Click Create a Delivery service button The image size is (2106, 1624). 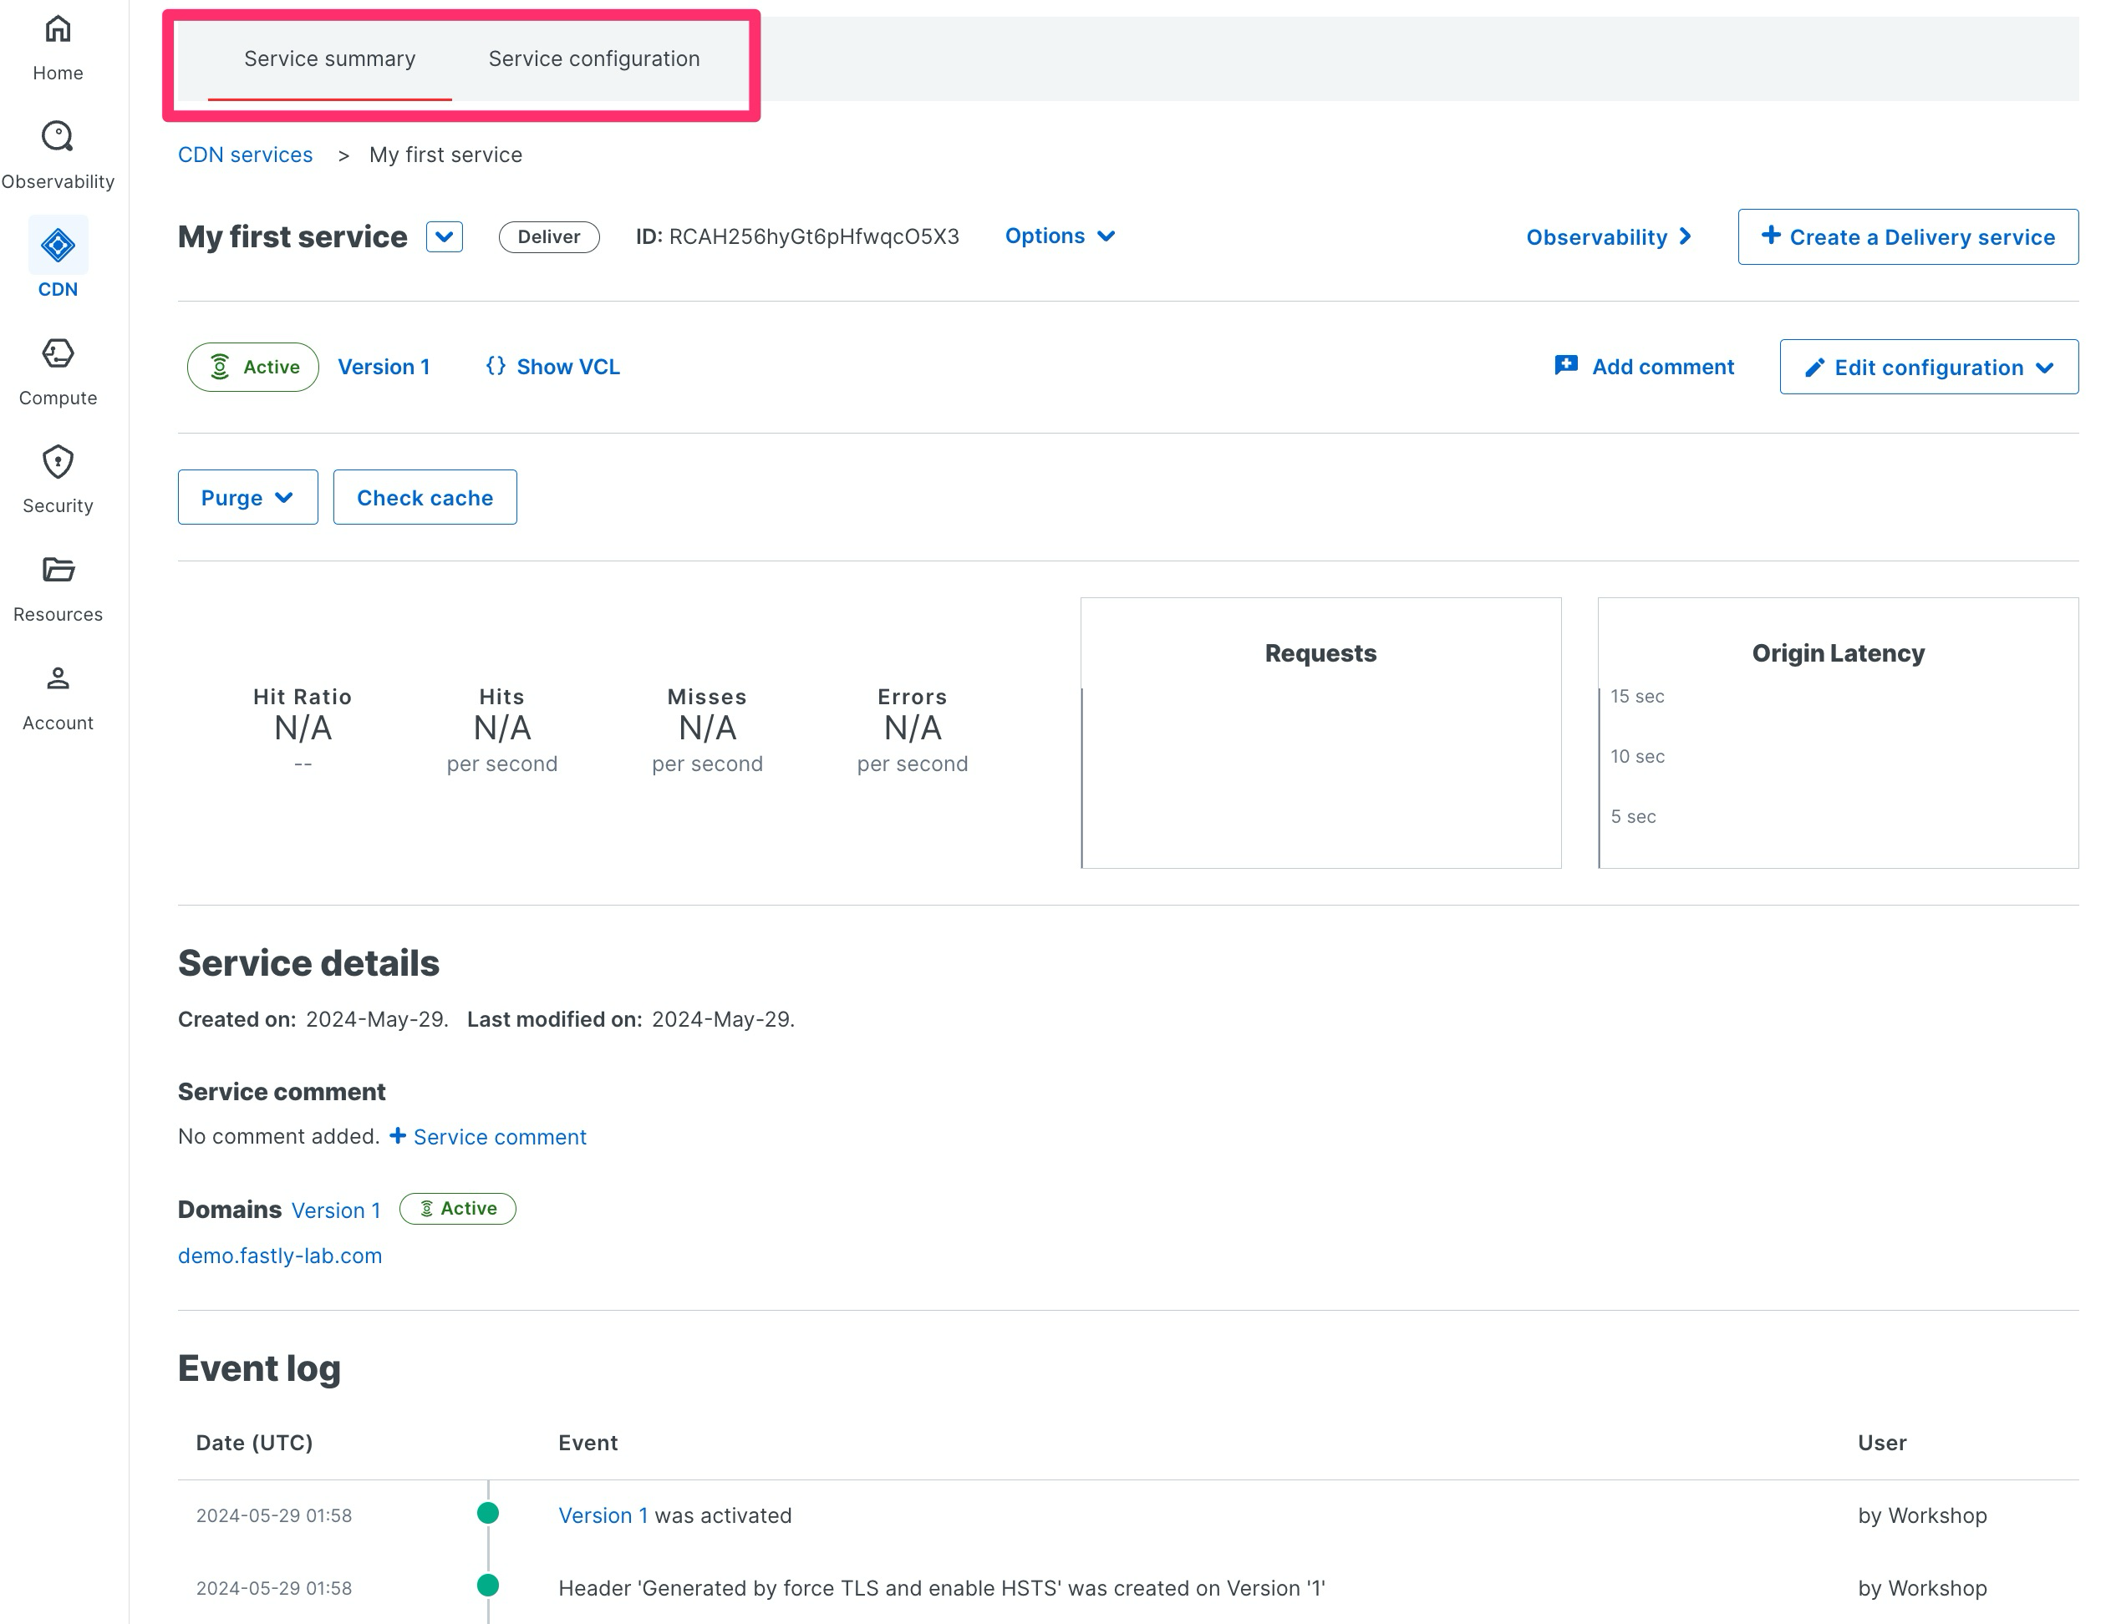[1907, 237]
